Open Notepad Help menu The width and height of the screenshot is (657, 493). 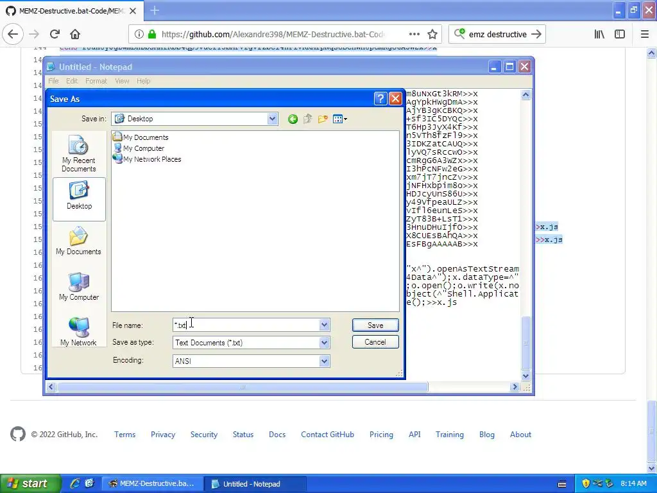coord(143,81)
